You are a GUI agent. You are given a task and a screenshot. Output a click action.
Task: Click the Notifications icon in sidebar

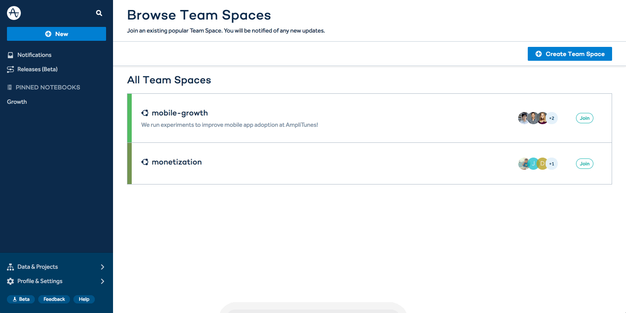(x=10, y=55)
